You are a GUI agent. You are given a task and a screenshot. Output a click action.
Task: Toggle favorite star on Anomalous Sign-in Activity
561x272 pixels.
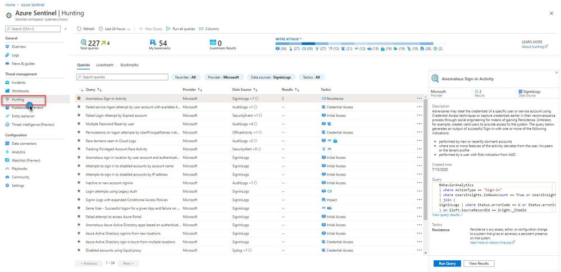click(79, 98)
